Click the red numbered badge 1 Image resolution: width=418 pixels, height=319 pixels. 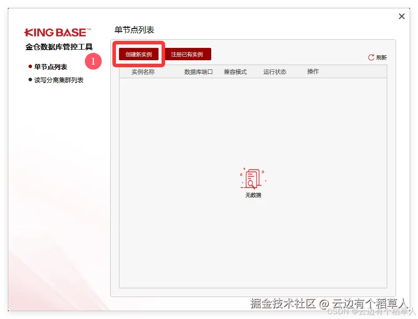point(93,62)
